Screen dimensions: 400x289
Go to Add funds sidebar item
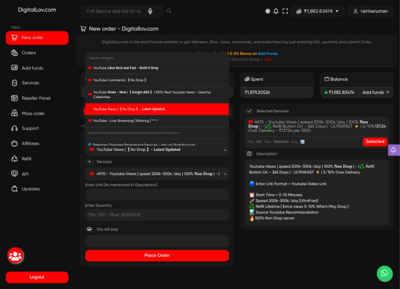(32, 68)
